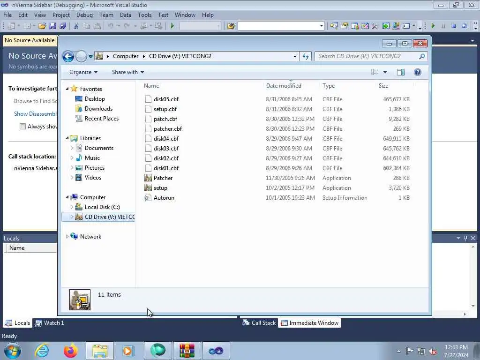Open the Project menu
The width and height of the screenshot is (480, 360).
61,15
